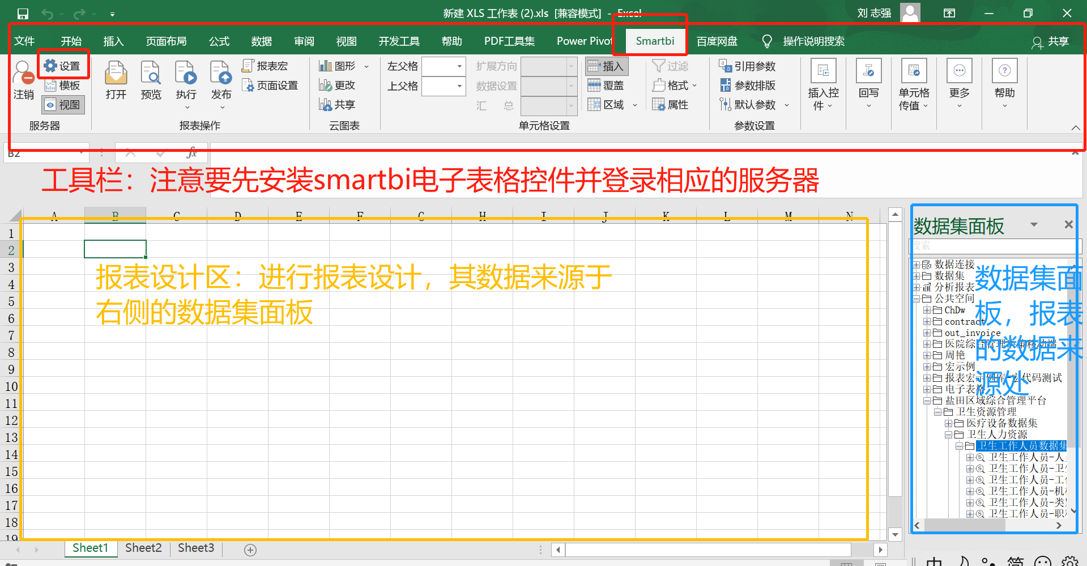Expand the 数据连接 tree node
This screenshot has width=1087, height=566.
coord(917,265)
